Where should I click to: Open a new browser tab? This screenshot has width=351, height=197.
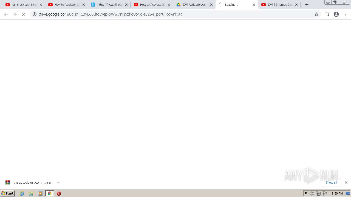pyautogui.click(x=307, y=5)
